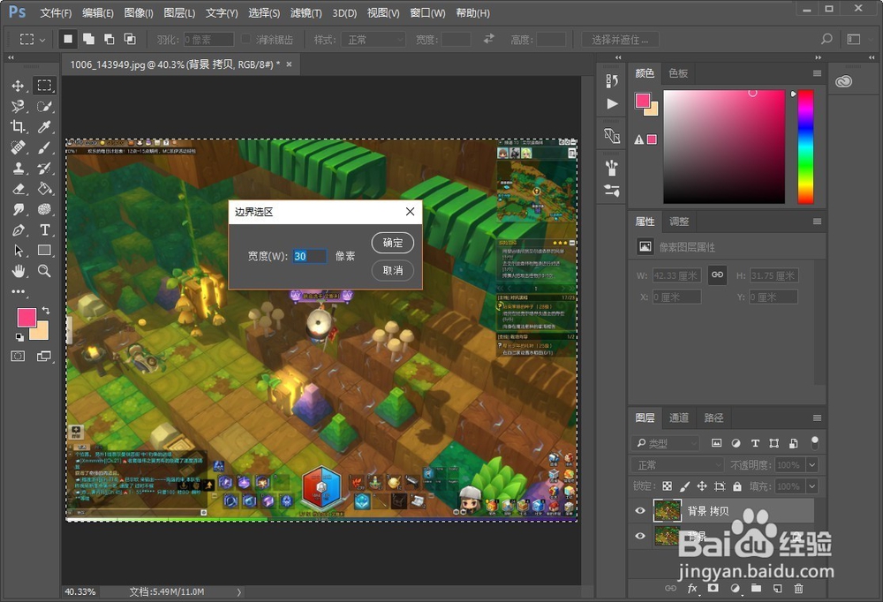The width and height of the screenshot is (883, 602).
Task: Select the Type tool
Action: point(44,230)
